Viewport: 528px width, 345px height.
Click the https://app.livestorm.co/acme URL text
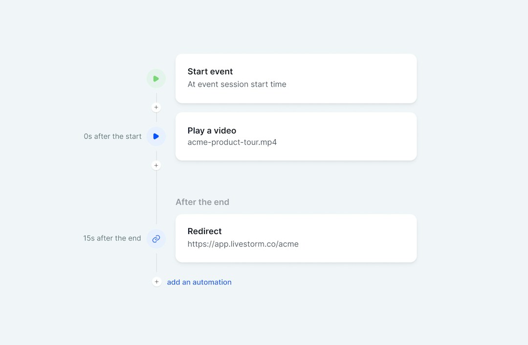(243, 244)
